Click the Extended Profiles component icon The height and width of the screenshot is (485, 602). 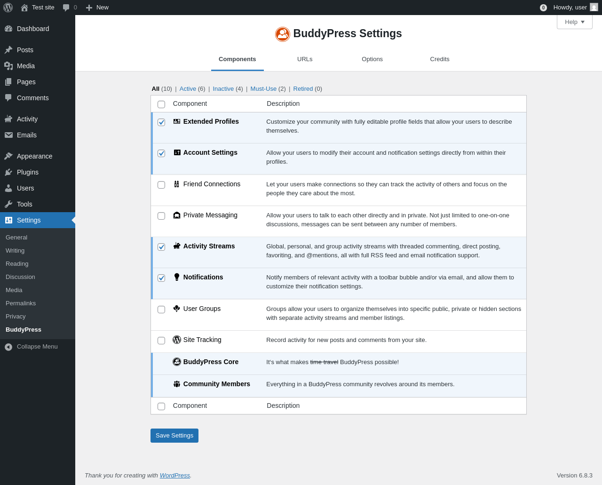[177, 121]
